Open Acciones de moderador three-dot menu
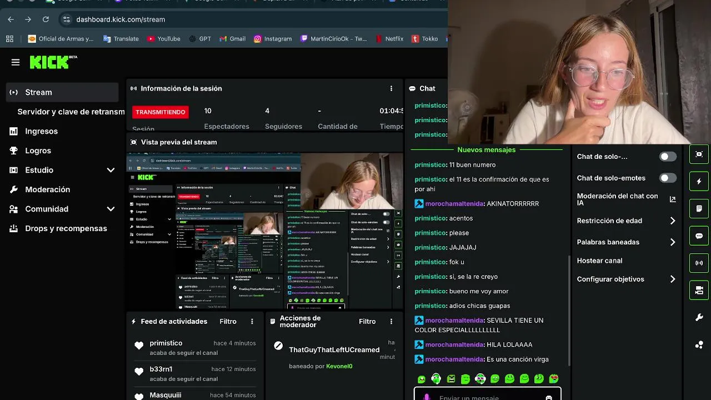The width and height of the screenshot is (711, 400). click(x=391, y=322)
